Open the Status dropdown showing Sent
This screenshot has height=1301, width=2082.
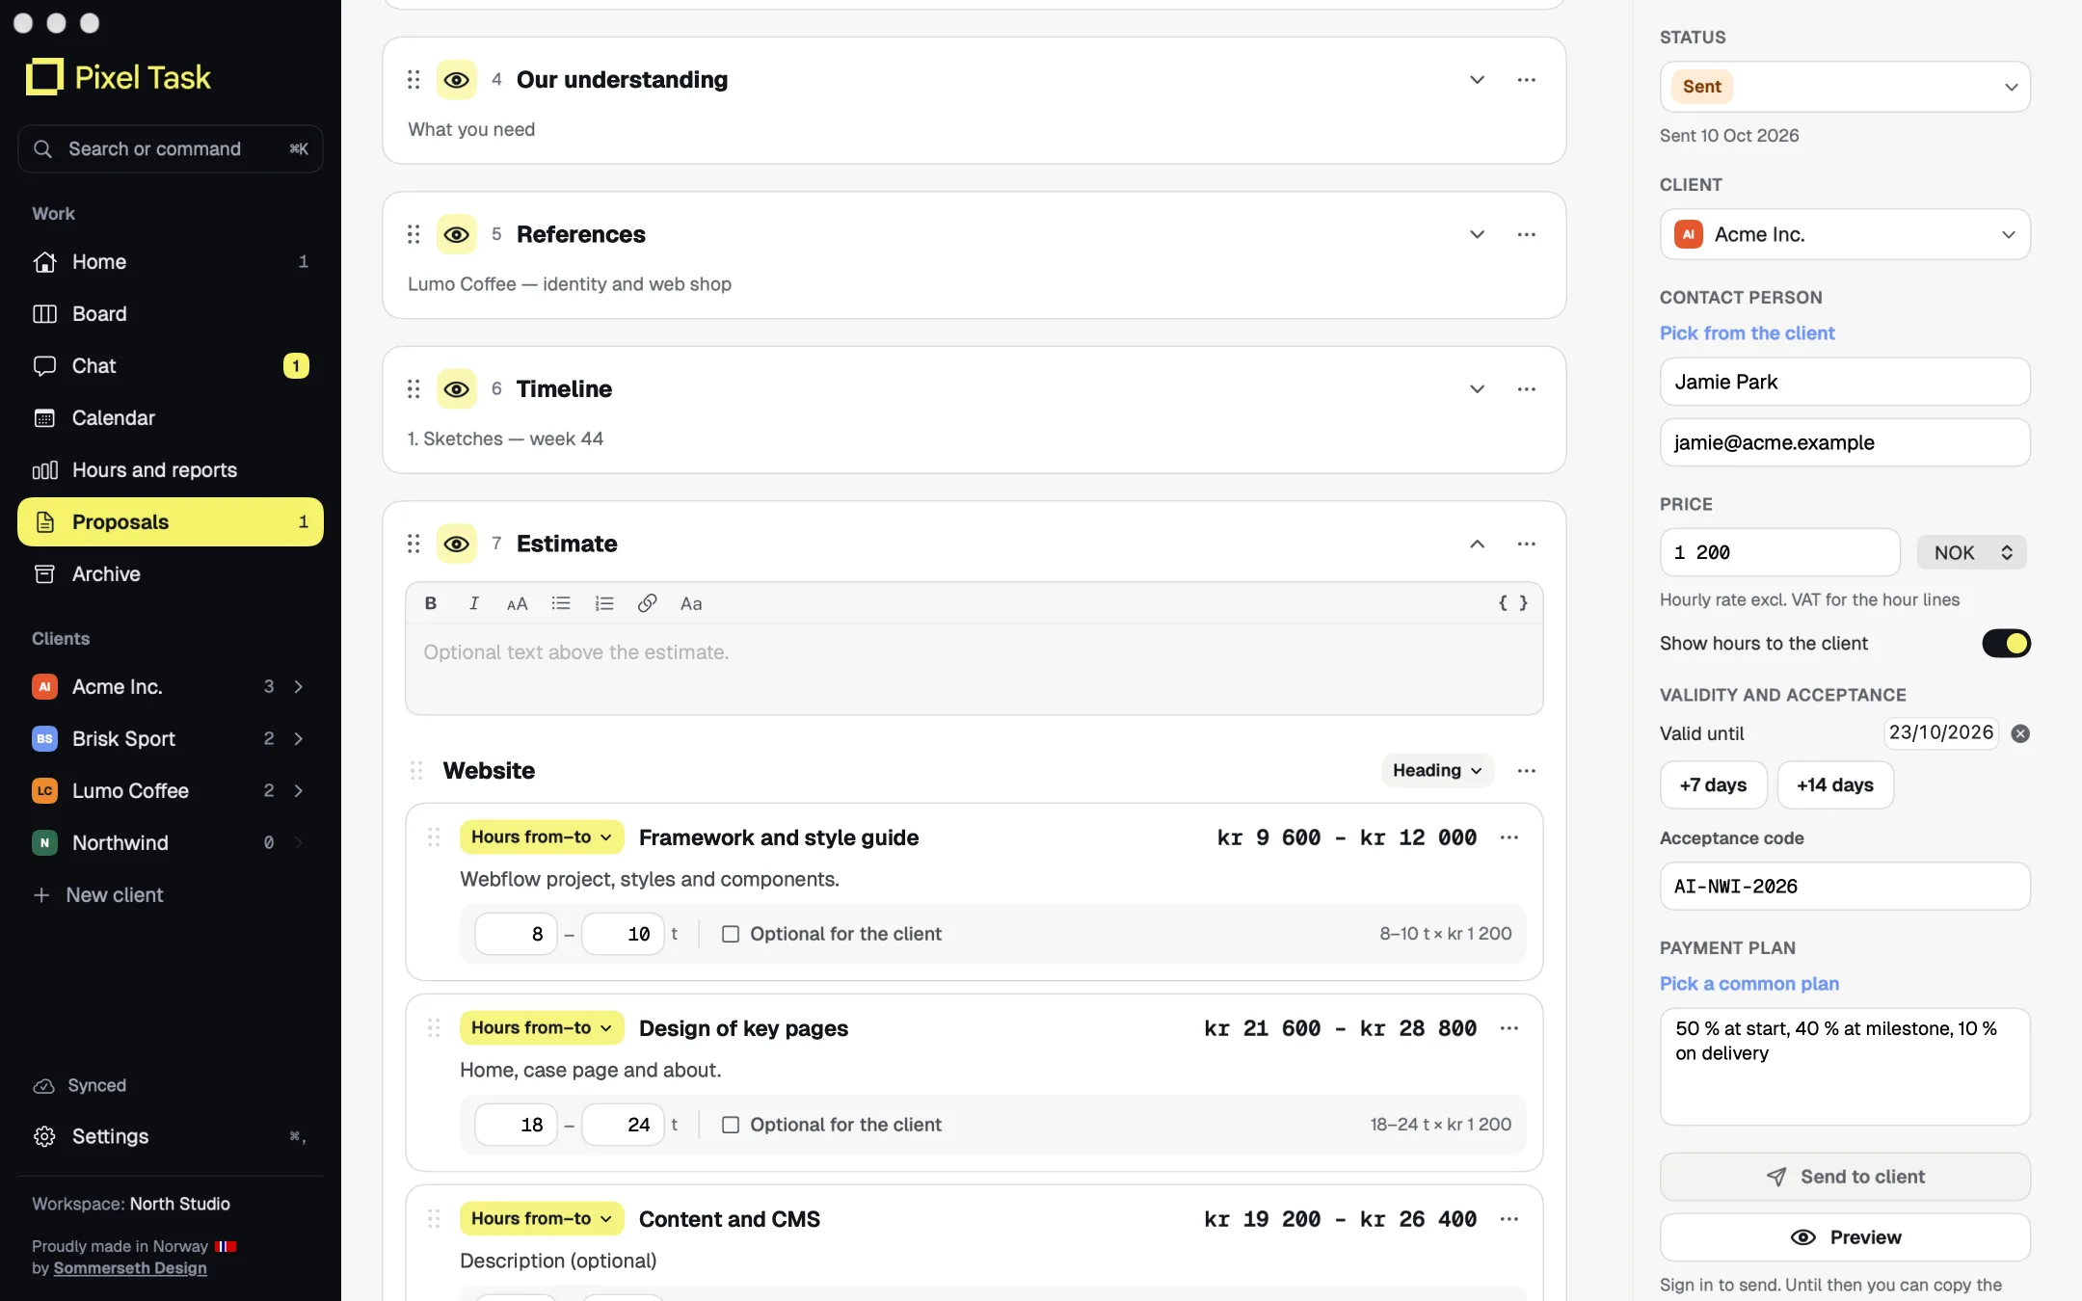[1845, 87]
